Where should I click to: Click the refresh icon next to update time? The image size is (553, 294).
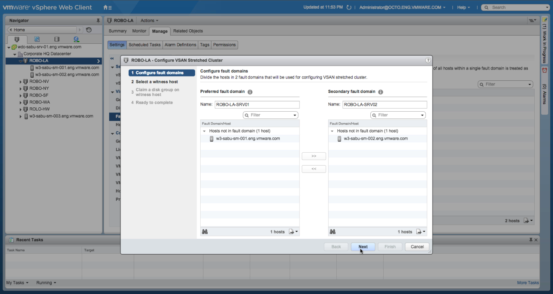349,7
